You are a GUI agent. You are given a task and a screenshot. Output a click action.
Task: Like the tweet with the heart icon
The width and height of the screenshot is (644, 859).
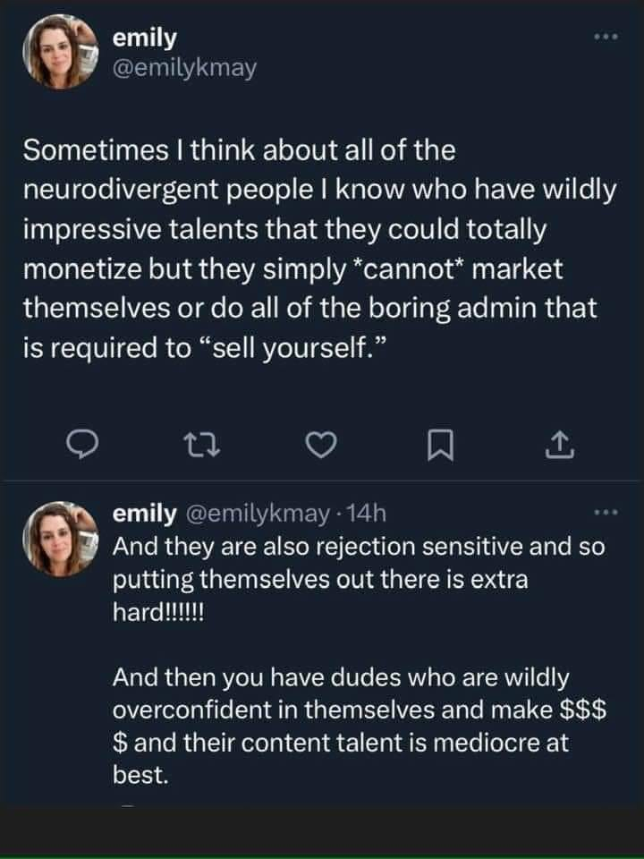(320, 445)
